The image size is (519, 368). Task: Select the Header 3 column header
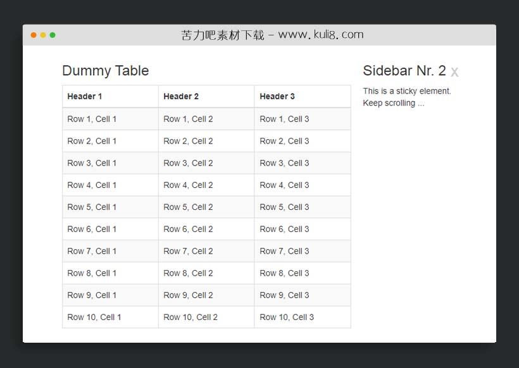(x=277, y=97)
